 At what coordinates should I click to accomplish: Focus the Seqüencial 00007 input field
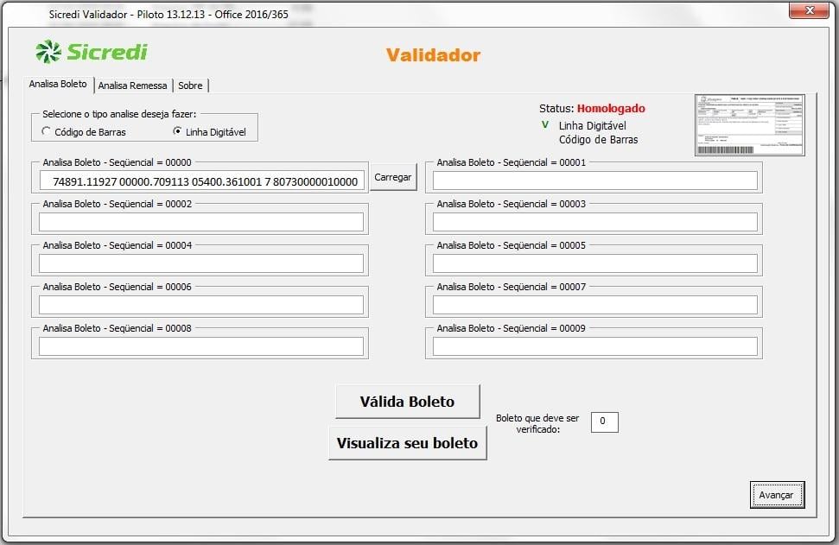595,305
